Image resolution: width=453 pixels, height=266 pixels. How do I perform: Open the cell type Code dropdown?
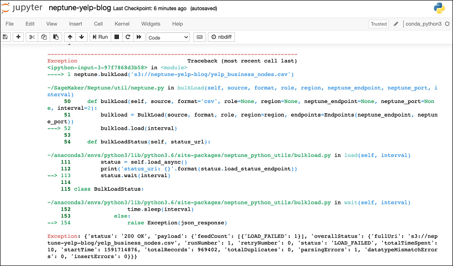click(168, 37)
